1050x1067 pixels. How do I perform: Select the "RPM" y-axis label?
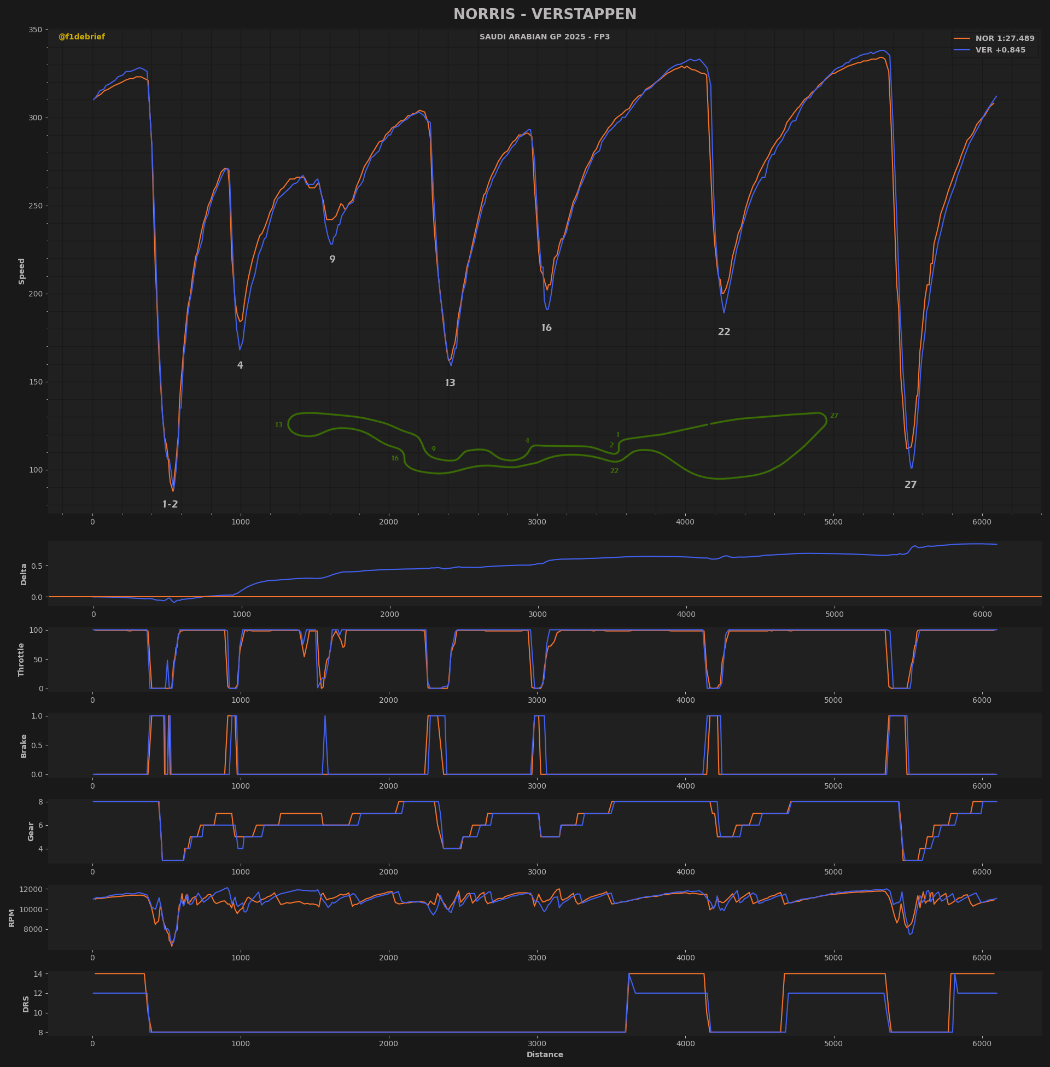(12, 918)
